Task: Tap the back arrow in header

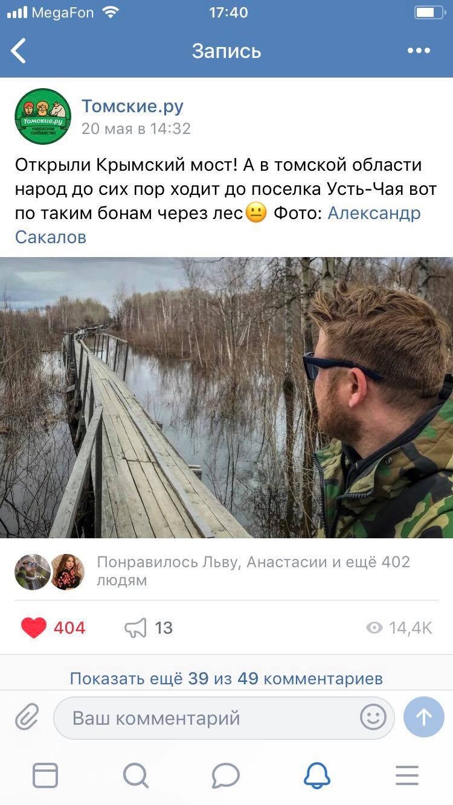Action: tap(19, 51)
